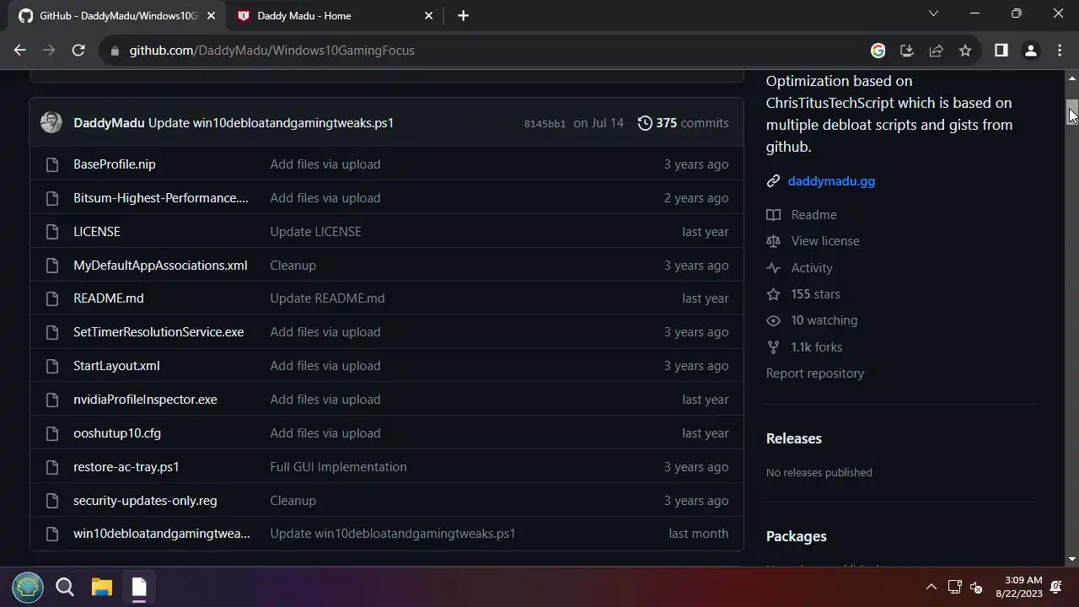
Task: Open Cleanup commit for security-updates-only.reg
Action: click(293, 501)
